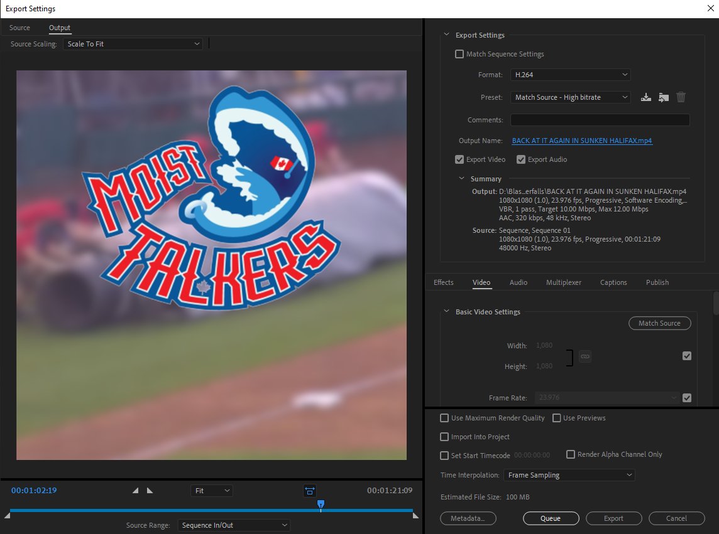Open the Fit zoom level dropdown
This screenshot has width=719, height=534.
[211, 491]
